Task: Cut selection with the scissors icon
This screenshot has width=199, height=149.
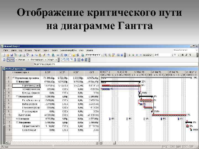Action: (32, 55)
